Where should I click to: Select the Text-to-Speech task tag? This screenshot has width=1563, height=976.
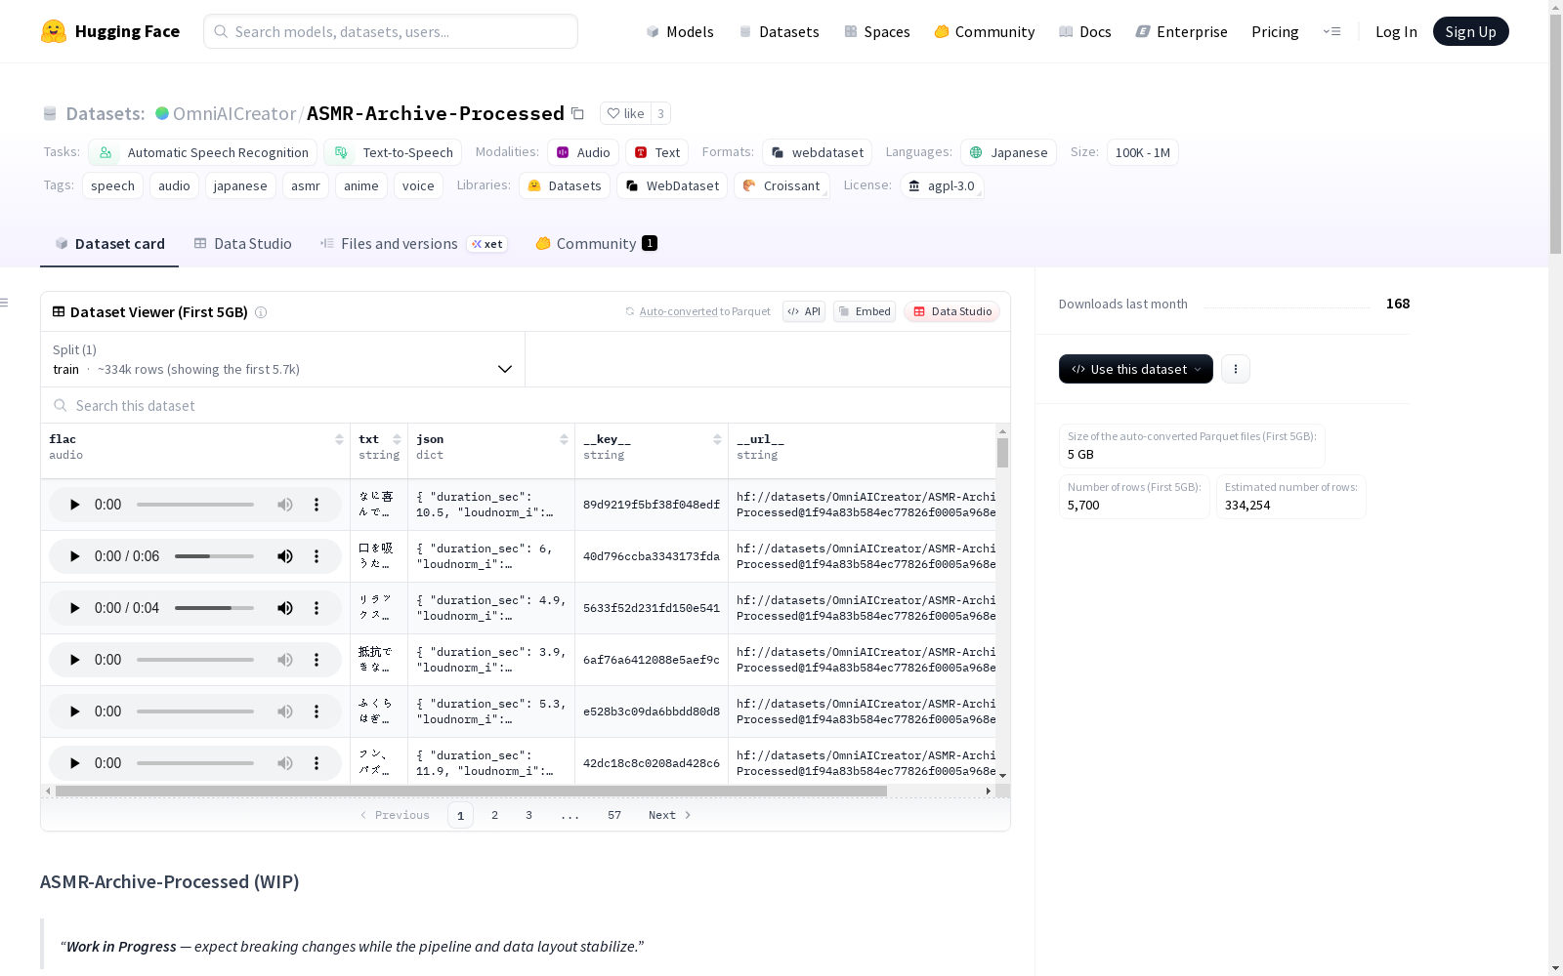[x=393, y=152]
